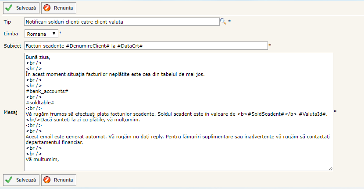Place cursor on the #soldtable# line

point(40,102)
